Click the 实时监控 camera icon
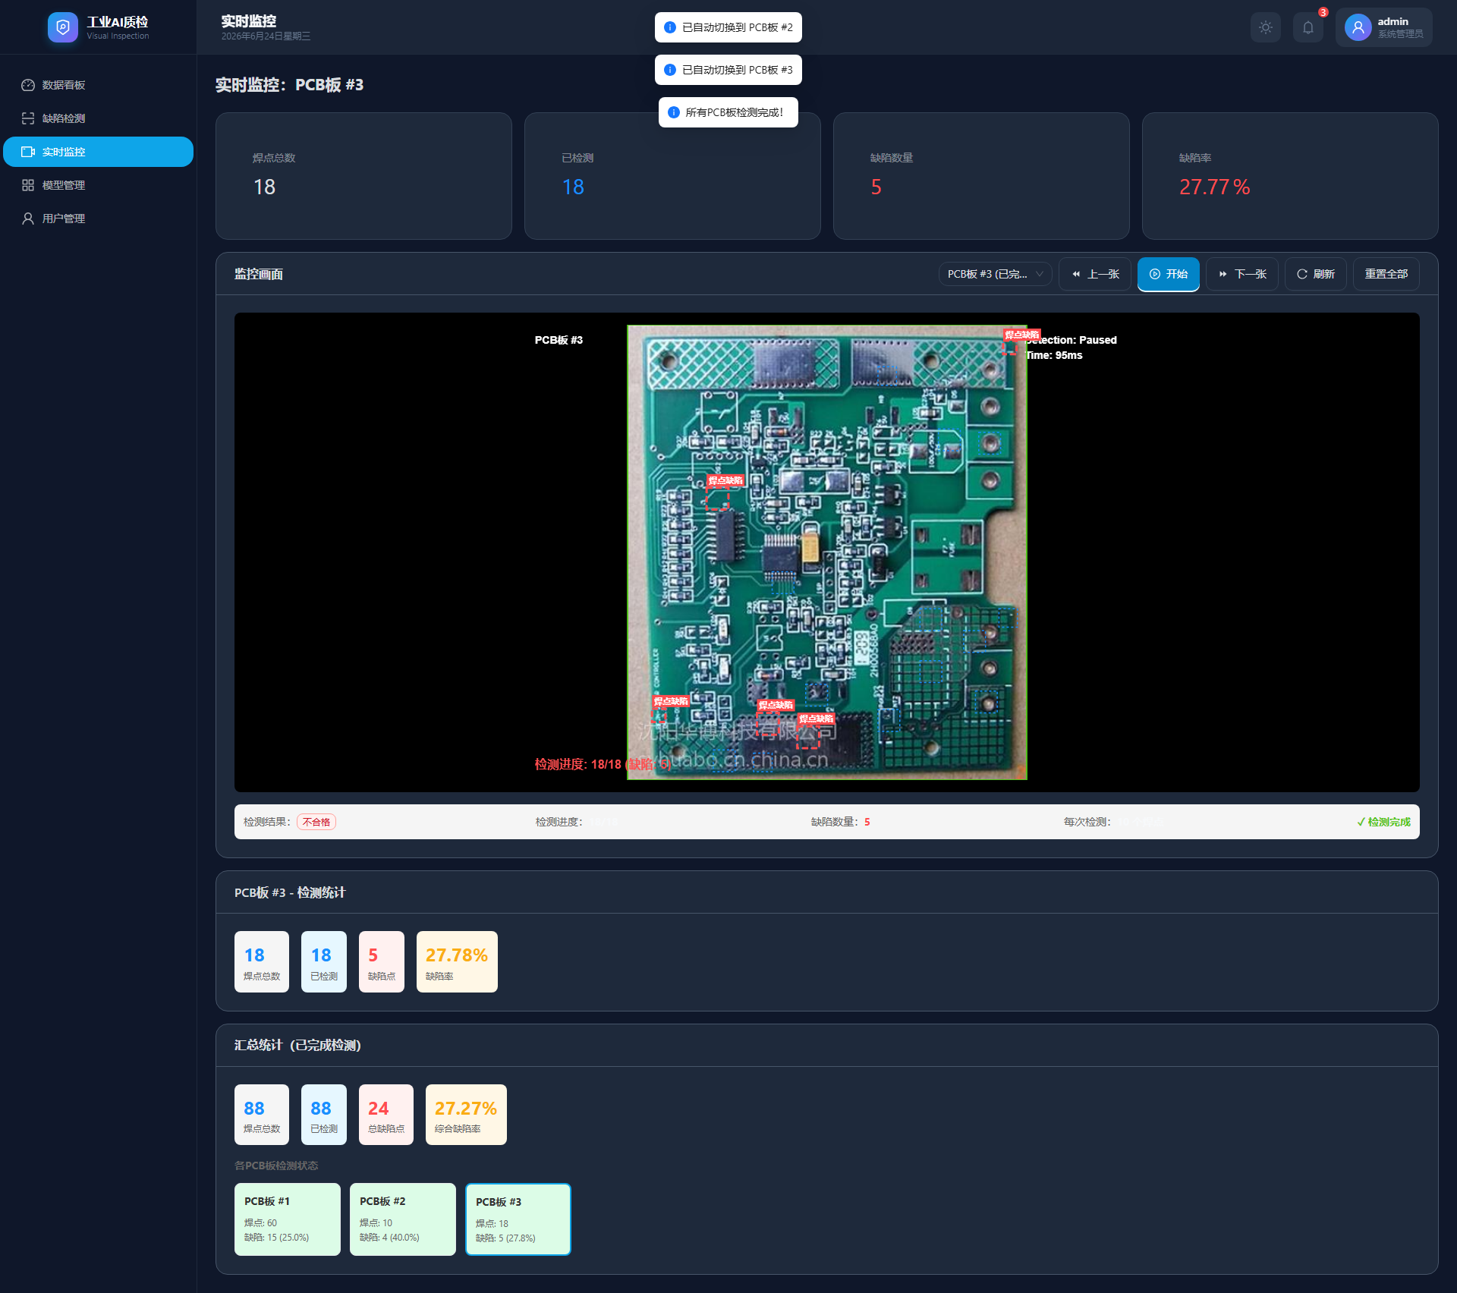This screenshot has width=1457, height=1293. click(x=28, y=152)
